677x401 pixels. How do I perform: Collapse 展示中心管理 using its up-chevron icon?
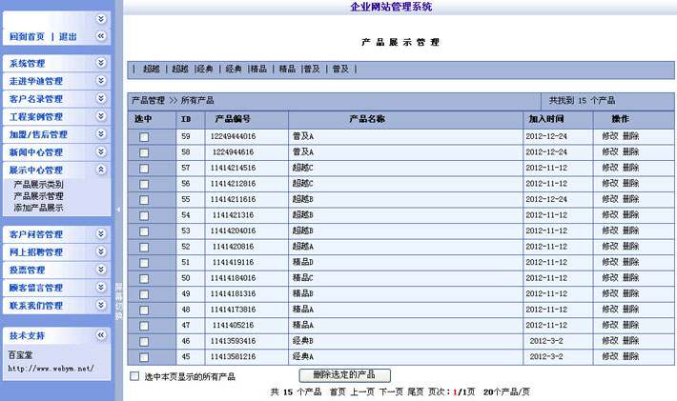click(x=101, y=170)
